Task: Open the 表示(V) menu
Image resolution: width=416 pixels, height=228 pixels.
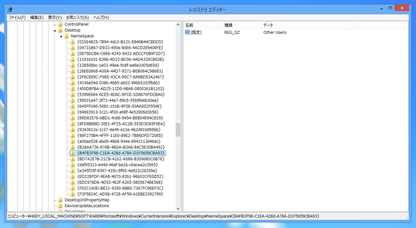Action: [55, 18]
